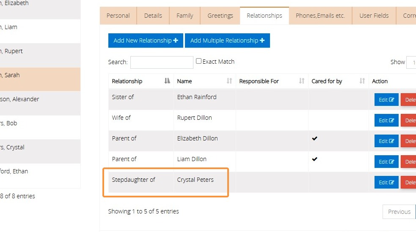Sort by Relationship column icon
This screenshot has height=232, width=416.
167,81
